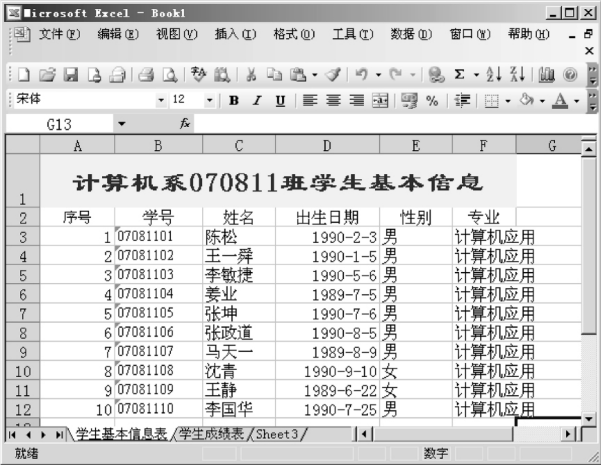
Task: Save the workbook with the Save icon
Action: coord(71,74)
